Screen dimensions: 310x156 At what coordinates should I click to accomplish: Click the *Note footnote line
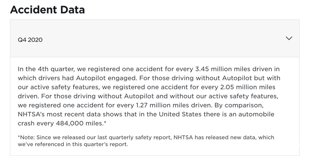[146, 141]
